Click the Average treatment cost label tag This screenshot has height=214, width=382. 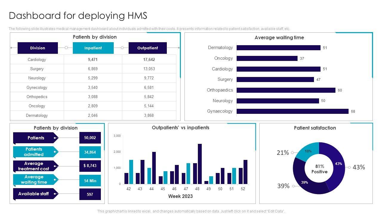(x=34, y=166)
